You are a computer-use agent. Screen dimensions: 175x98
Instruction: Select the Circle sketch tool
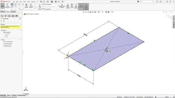click(16, 4)
